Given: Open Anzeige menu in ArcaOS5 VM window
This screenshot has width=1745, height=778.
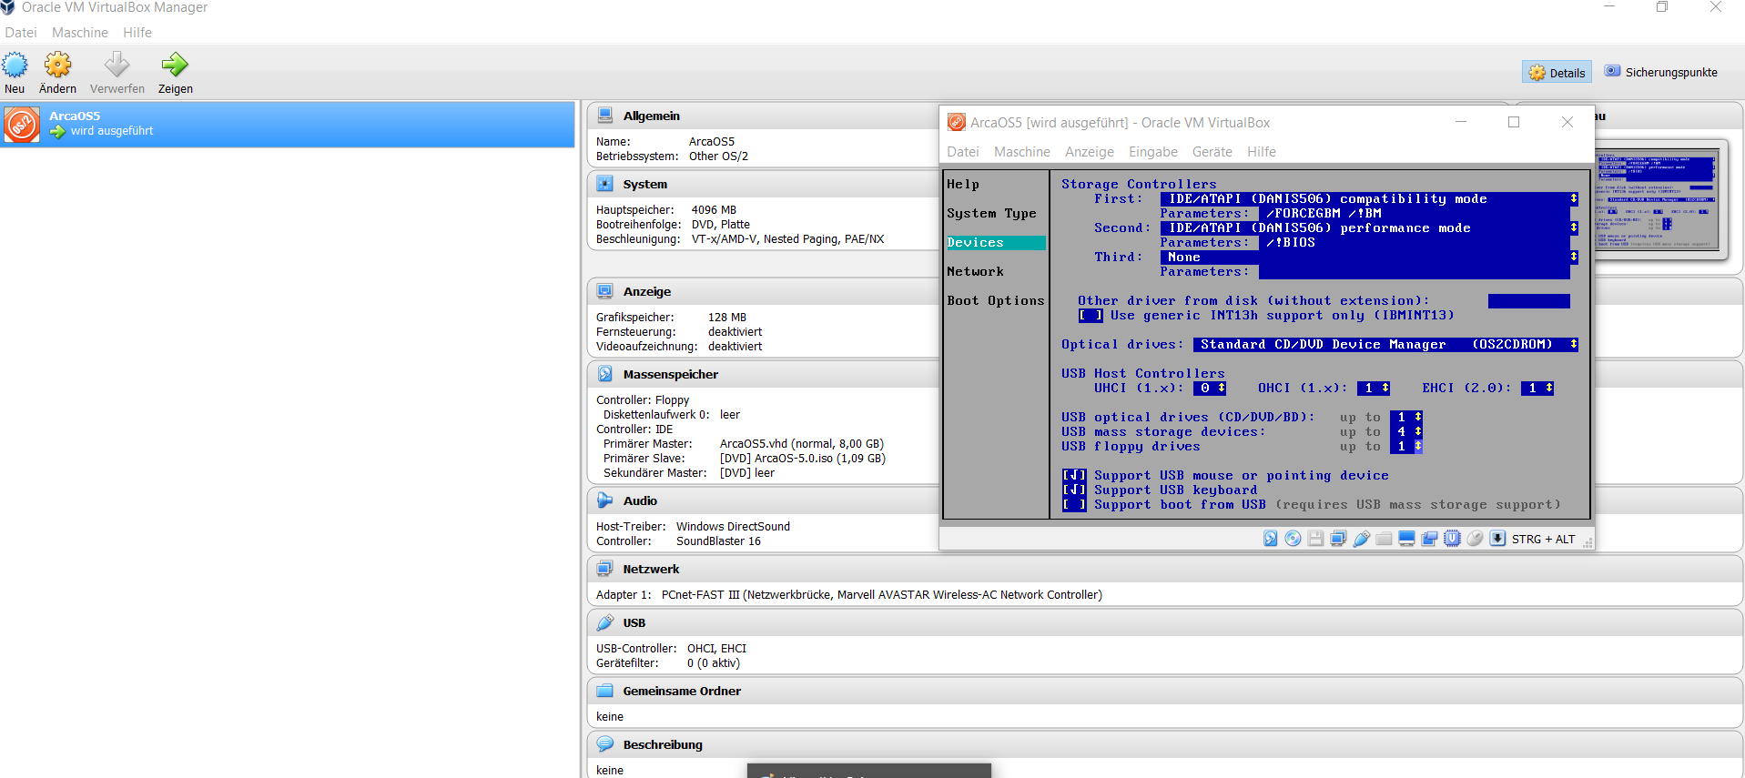Looking at the screenshot, I should tap(1090, 152).
